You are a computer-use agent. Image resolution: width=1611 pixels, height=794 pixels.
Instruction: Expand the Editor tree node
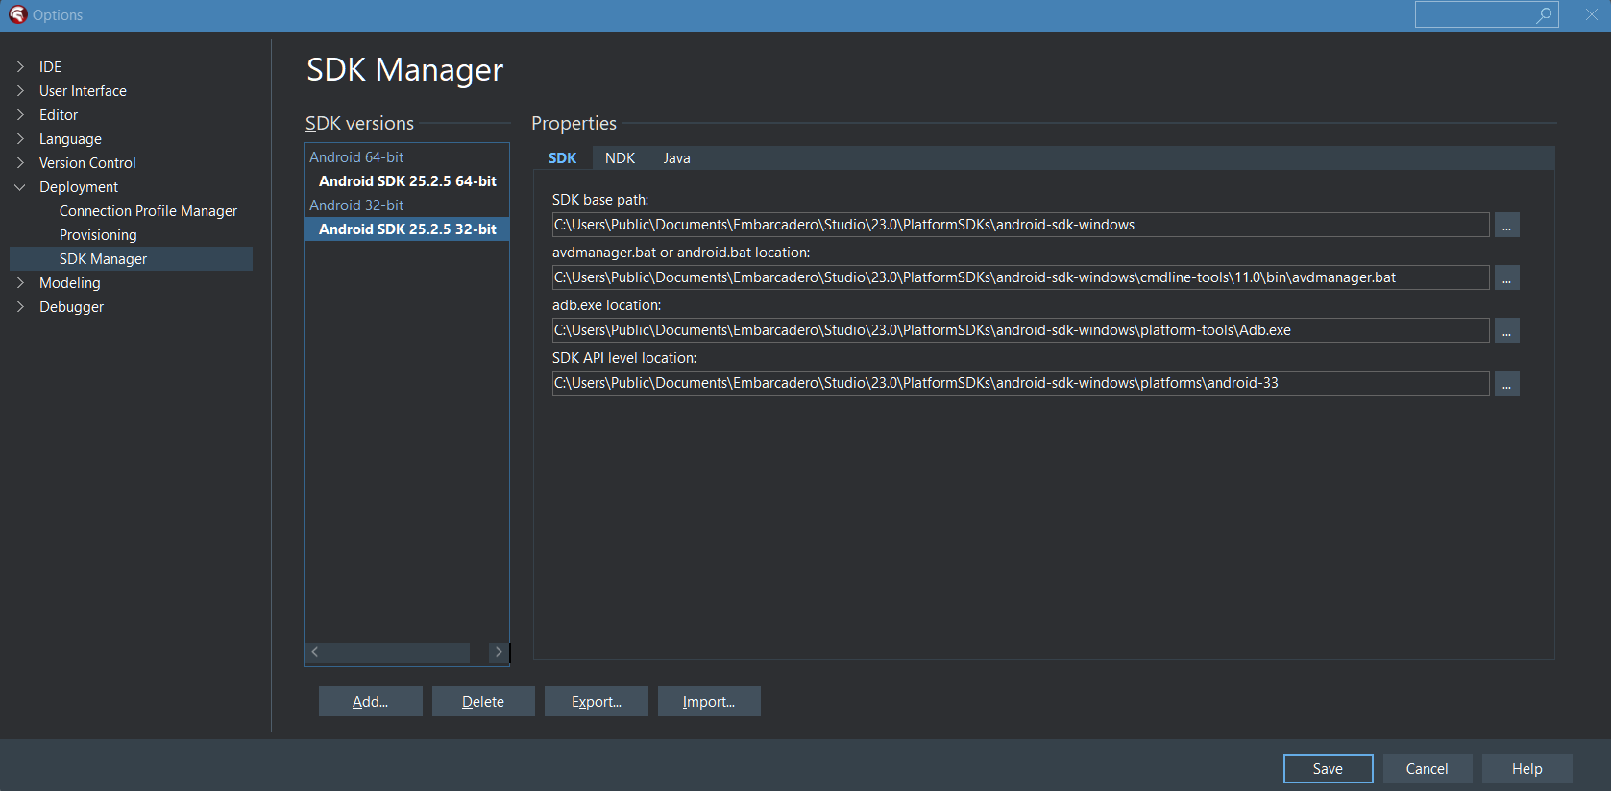20,114
